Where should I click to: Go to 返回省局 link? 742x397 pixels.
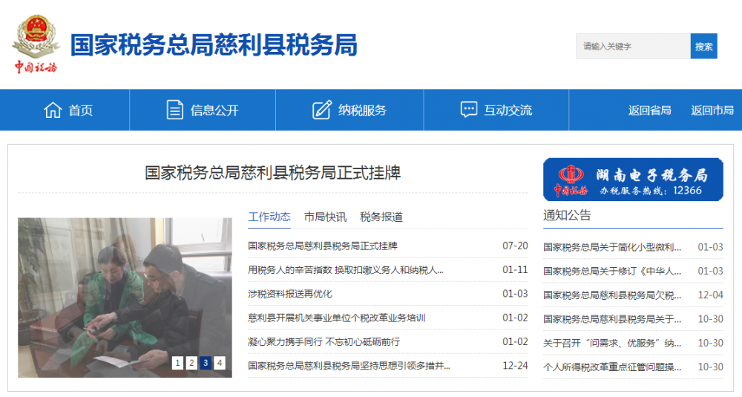(x=649, y=110)
